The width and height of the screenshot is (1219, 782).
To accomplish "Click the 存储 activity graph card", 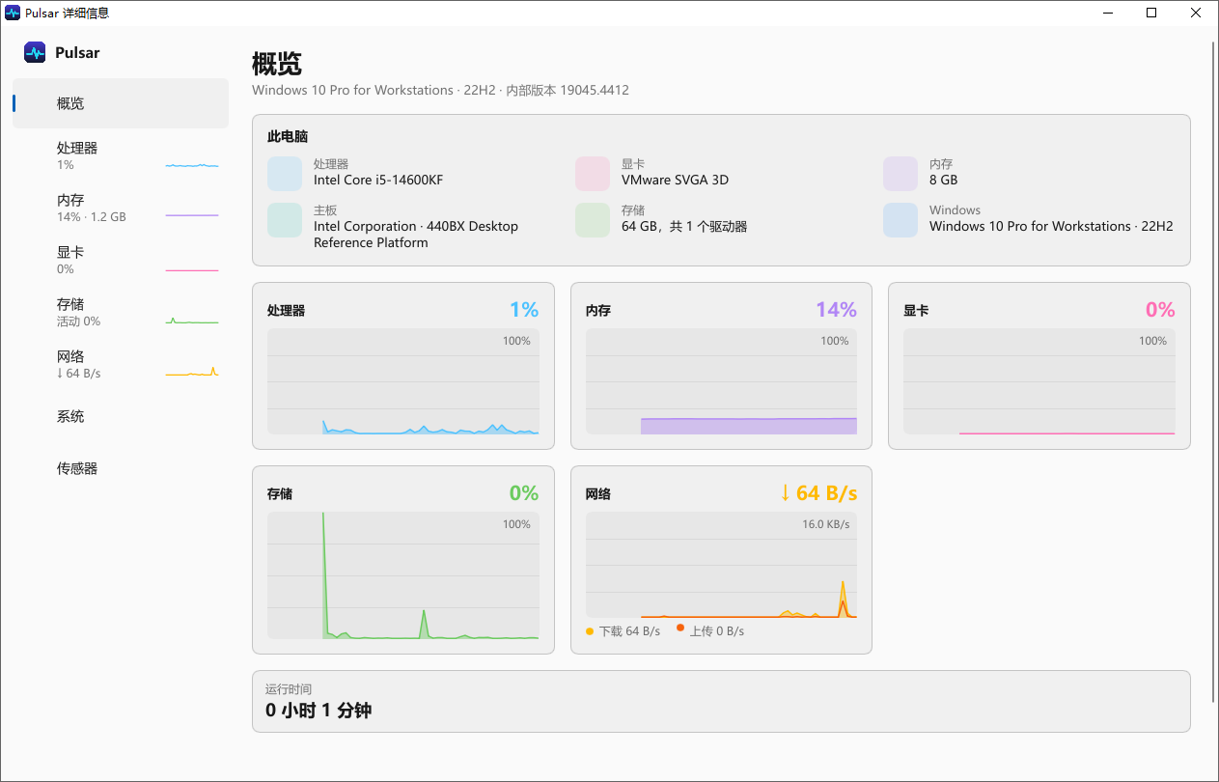I will pos(403,560).
